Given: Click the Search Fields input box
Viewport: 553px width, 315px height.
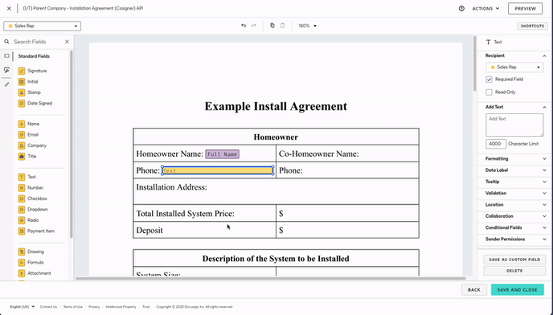Looking at the screenshot, I should (x=37, y=42).
